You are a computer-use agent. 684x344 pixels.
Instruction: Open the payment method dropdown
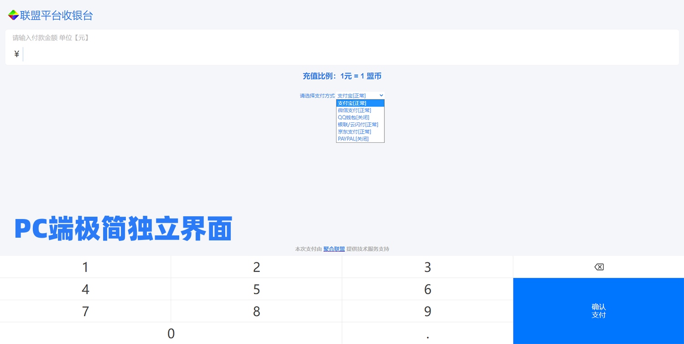360,95
